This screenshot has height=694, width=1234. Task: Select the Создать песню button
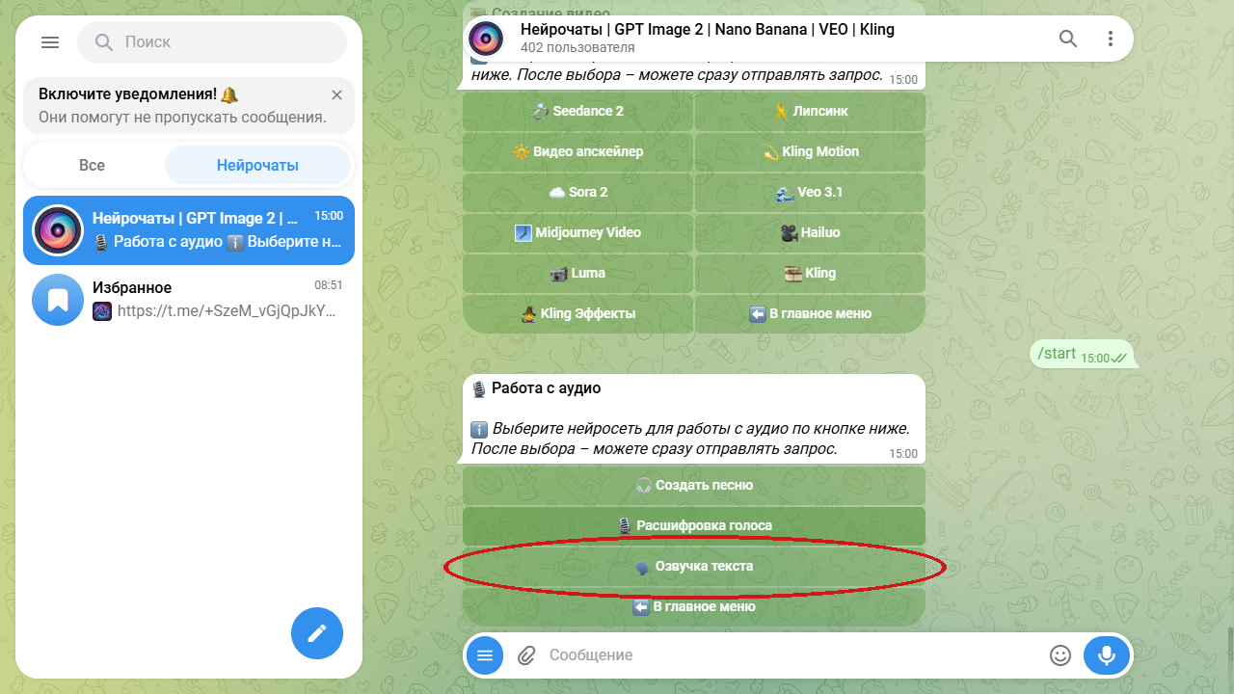[x=694, y=486]
